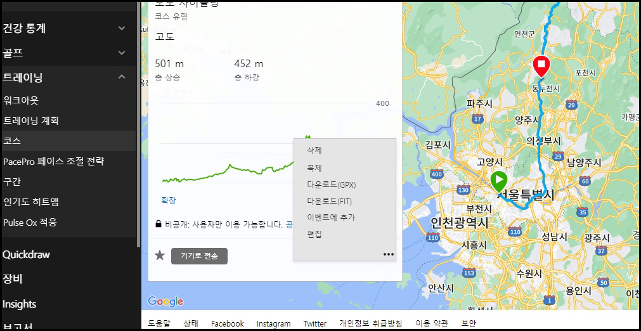Click the three-dots more options icon

tap(389, 254)
